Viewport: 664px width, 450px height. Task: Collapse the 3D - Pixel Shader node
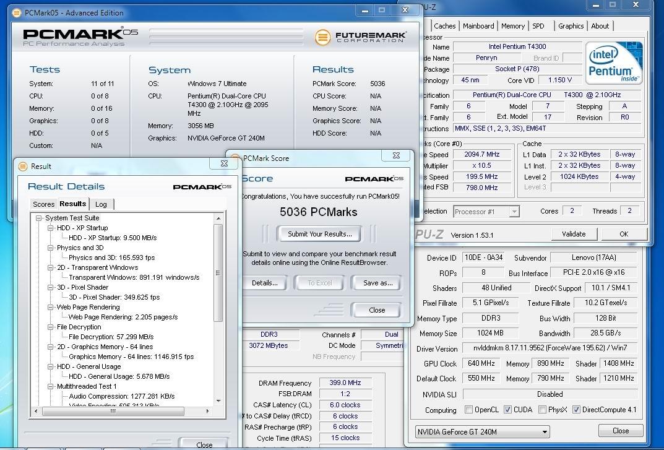50,287
